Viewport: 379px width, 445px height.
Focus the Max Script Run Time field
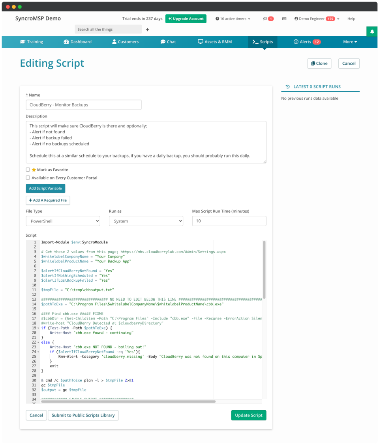tap(229, 221)
